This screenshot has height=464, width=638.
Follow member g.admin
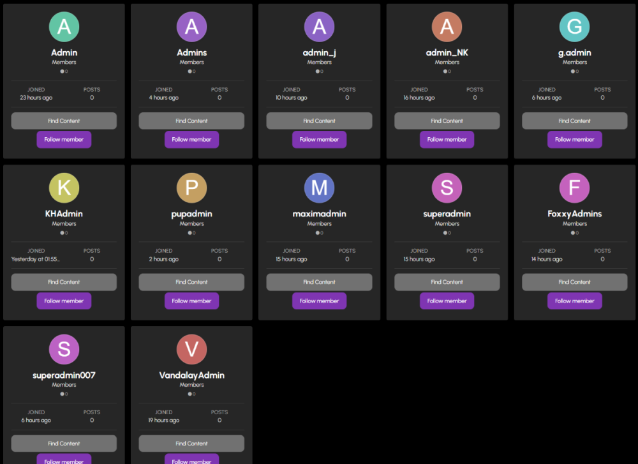click(x=574, y=139)
